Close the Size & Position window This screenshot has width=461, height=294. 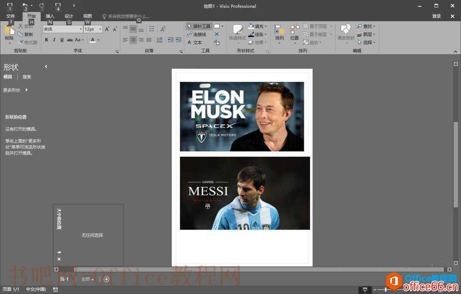(59, 259)
